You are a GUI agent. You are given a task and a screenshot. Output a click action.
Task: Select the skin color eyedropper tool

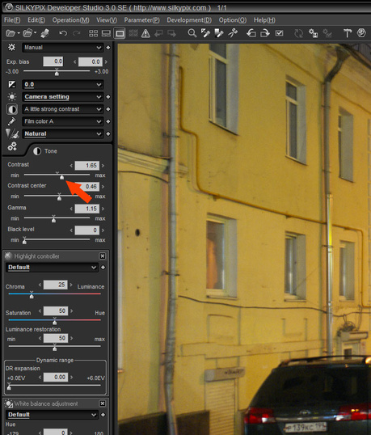tap(219, 33)
